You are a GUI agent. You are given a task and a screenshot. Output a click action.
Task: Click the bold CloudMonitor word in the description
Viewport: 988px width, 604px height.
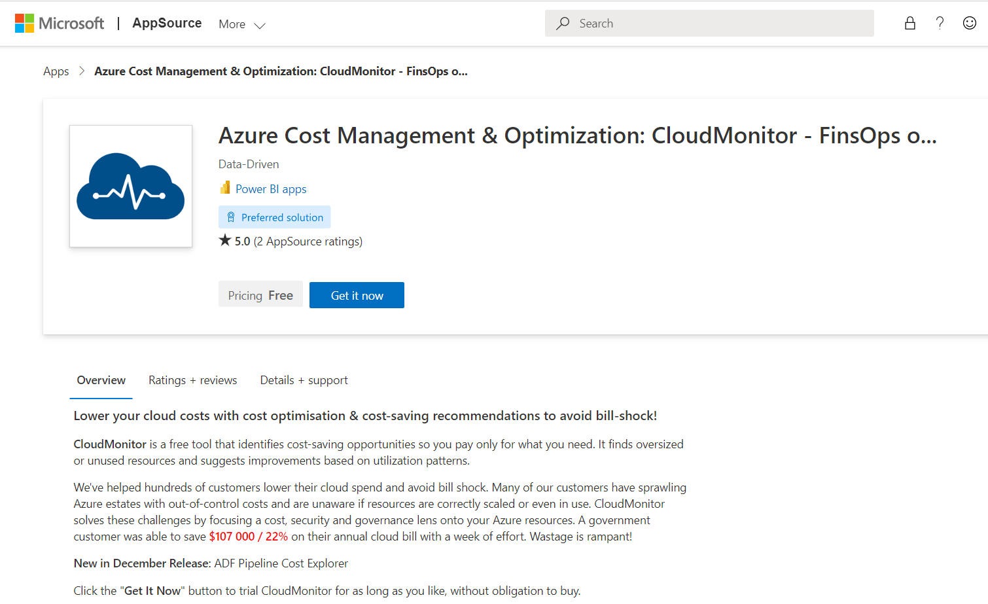coord(110,444)
